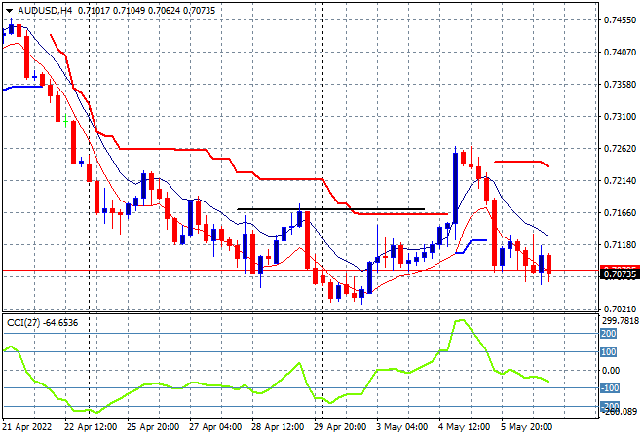
Task: Click the 29 Apr 20:00 time label
Action: [340, 427]
